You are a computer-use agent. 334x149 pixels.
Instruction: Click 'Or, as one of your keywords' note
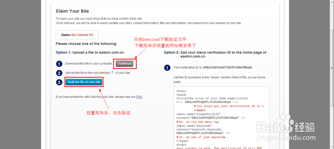click(201, 137)
